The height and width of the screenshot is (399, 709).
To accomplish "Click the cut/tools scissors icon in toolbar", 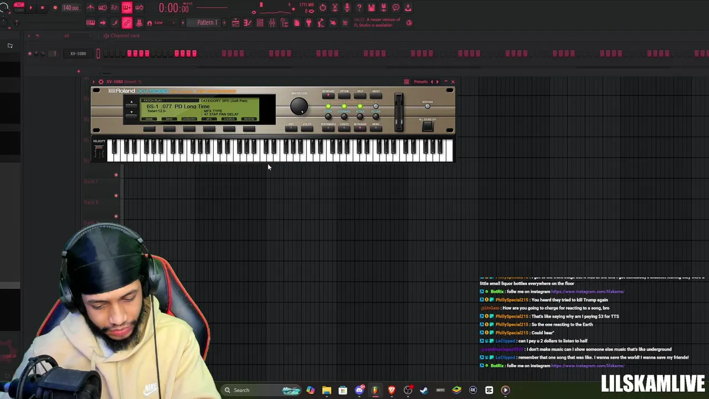I will pos(335,8).
